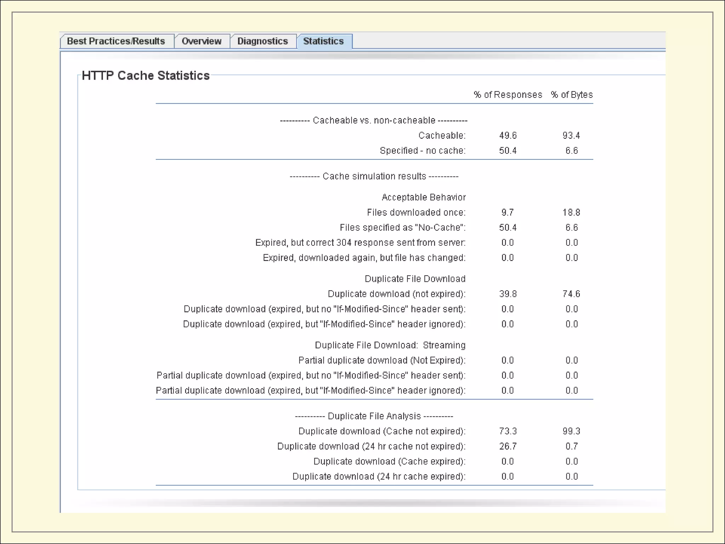Click the HTTP Cache Statistics heading
The width and height of the screenshot is (725, 544).
point(145,75)
